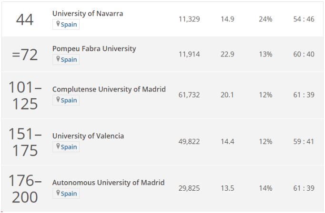325x213 pixels.
Task: Click the Spain tag under University of Navarra
Action: (x=69, y=25)
